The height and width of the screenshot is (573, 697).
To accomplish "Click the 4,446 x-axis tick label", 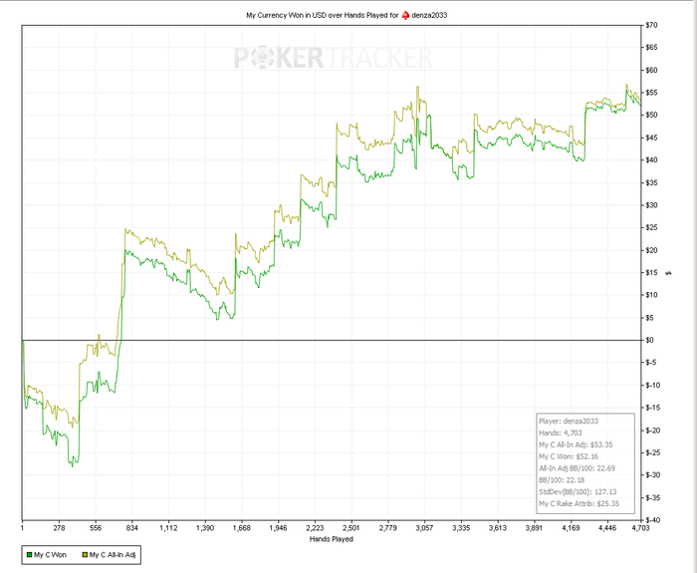I will tap(607, 528).
